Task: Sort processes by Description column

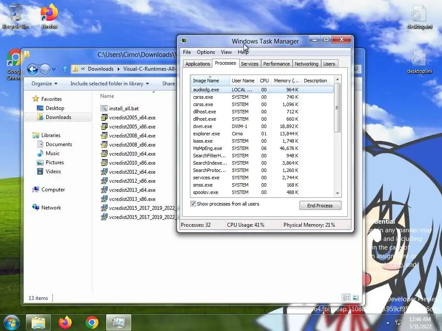Action: pyautogui.click(x=317, y=81)
